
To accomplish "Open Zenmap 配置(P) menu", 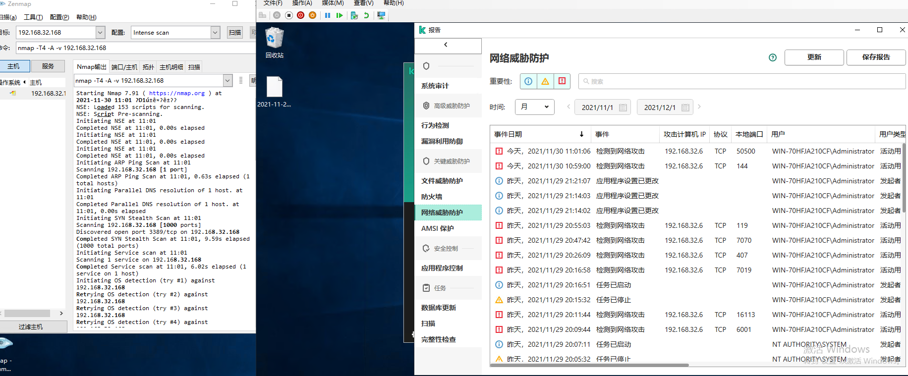I will click(x=59, y=17).
